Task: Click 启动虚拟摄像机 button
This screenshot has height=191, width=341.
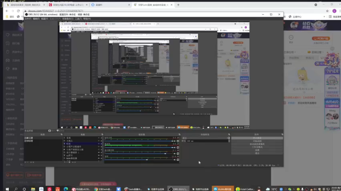Action: (x=257, y=144)
